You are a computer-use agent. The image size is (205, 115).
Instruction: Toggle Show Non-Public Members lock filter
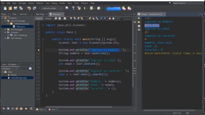pyautogui.click(x=17, y=109)
